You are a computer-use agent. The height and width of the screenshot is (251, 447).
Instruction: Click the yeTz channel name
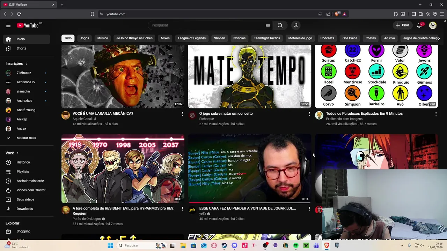tap(203, 214)
